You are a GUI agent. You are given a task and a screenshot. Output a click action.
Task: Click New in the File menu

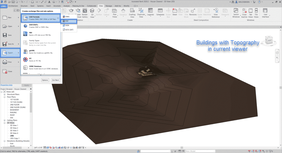tap(10, 17)
